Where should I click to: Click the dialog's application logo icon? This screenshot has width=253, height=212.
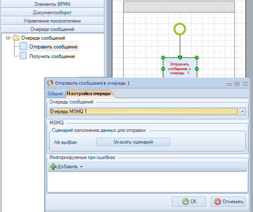(x=50, y=83)
